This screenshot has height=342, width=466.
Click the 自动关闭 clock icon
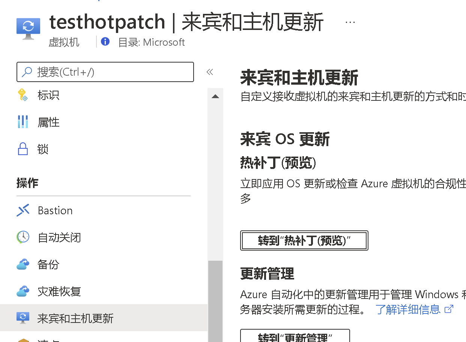23,237
